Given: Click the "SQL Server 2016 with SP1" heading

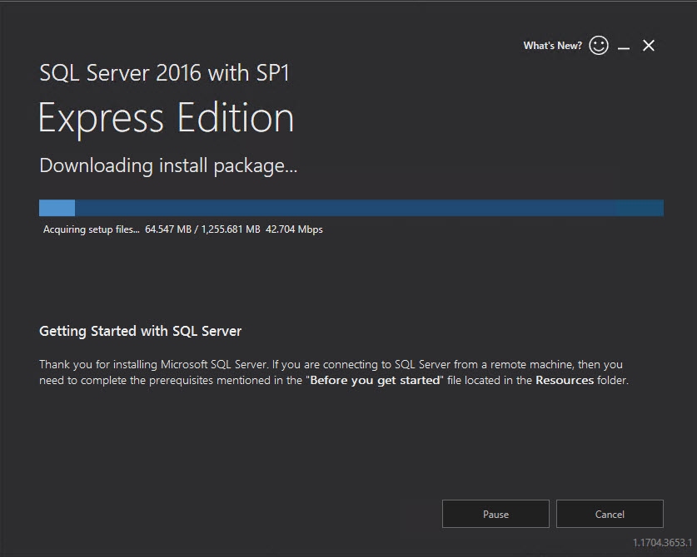Looking at the screenshot, I should 164,72.
